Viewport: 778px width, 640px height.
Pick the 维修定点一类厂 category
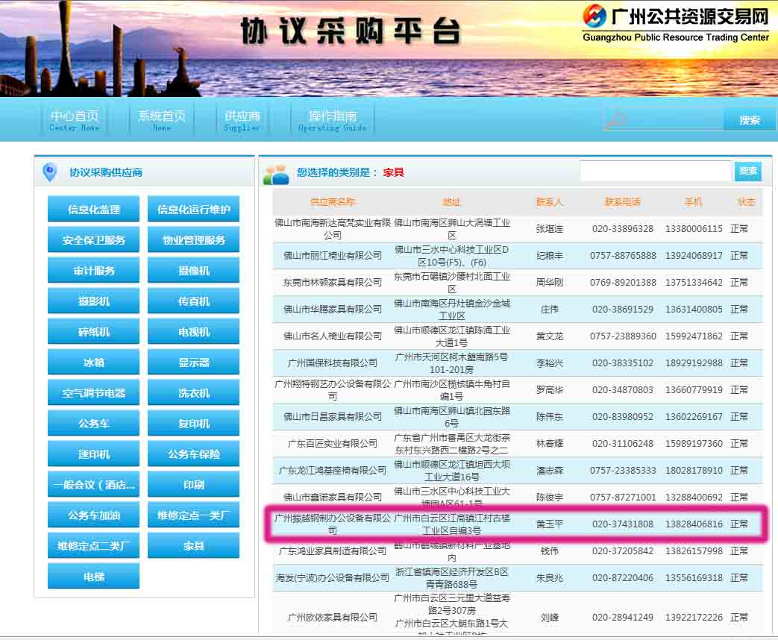coord(193,515)
